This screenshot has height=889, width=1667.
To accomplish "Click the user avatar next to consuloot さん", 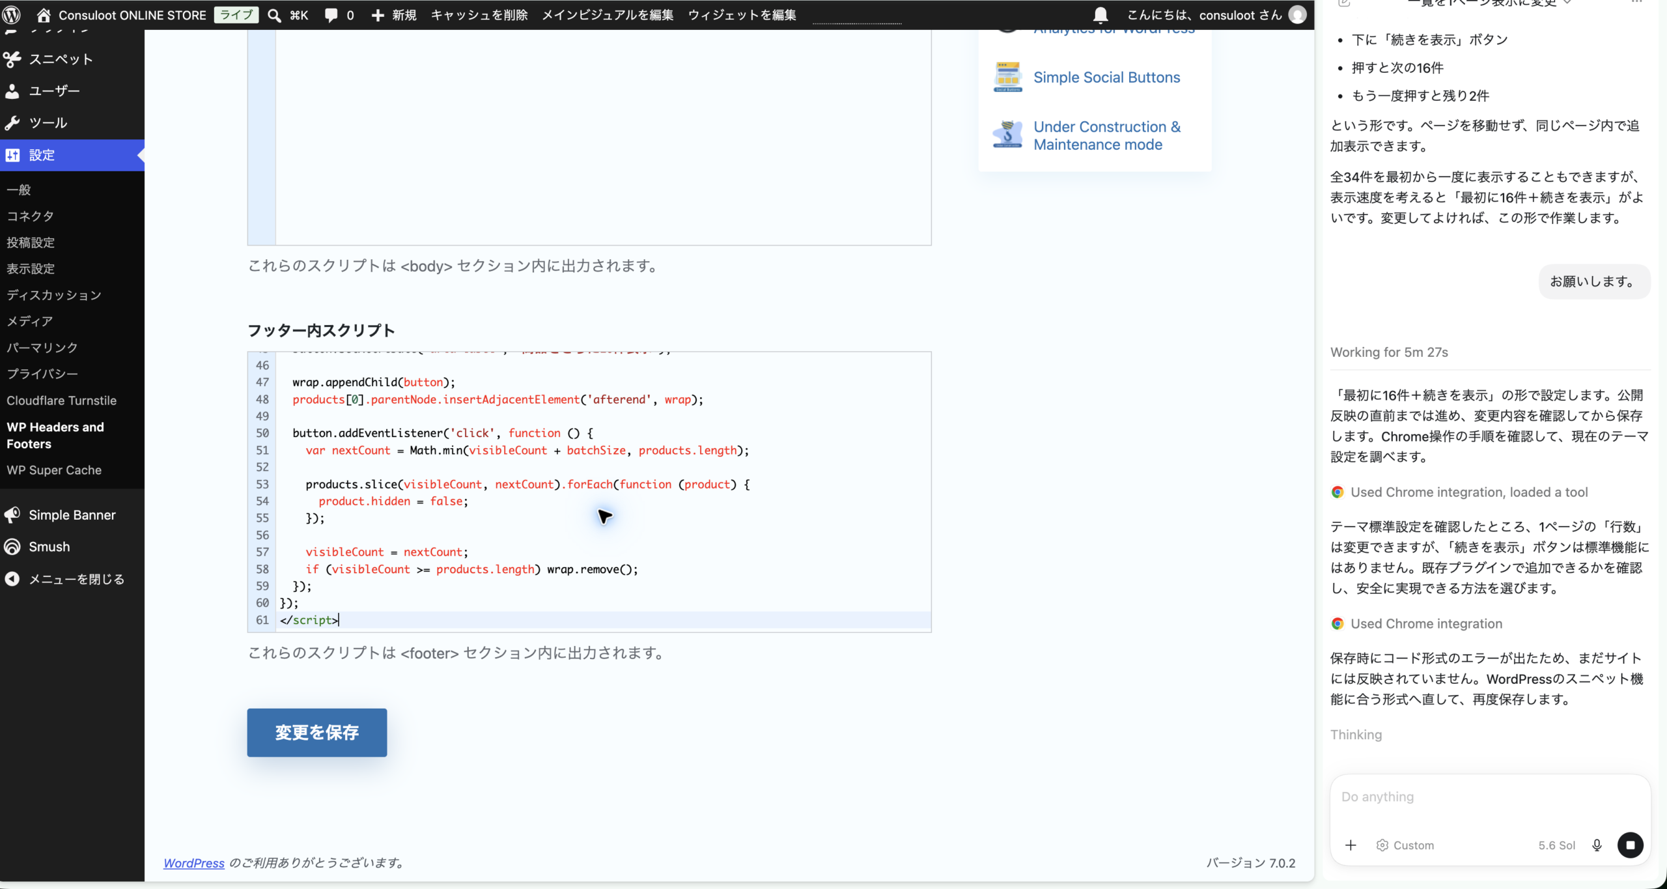I will coord(1297,14).
